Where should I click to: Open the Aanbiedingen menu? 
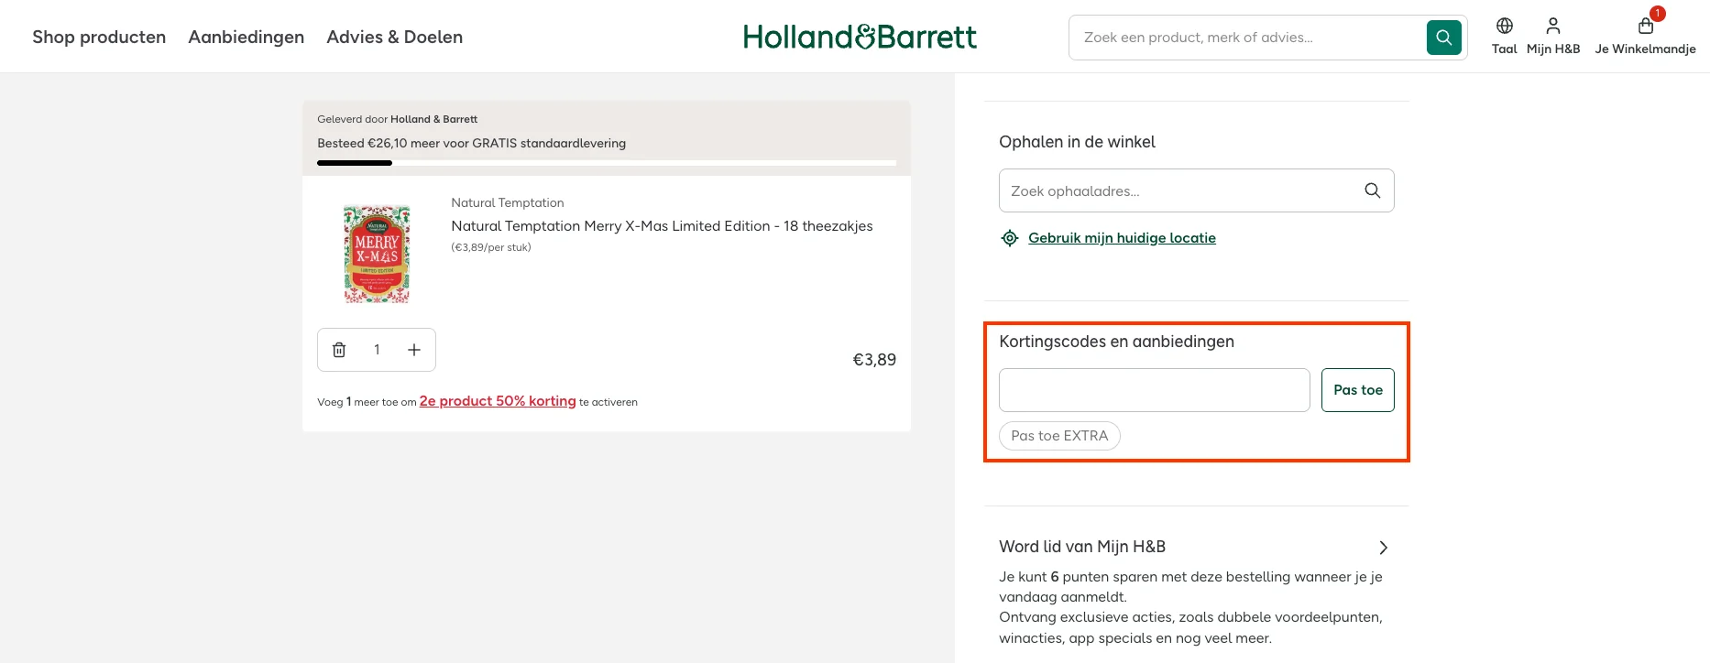point(246,37)
